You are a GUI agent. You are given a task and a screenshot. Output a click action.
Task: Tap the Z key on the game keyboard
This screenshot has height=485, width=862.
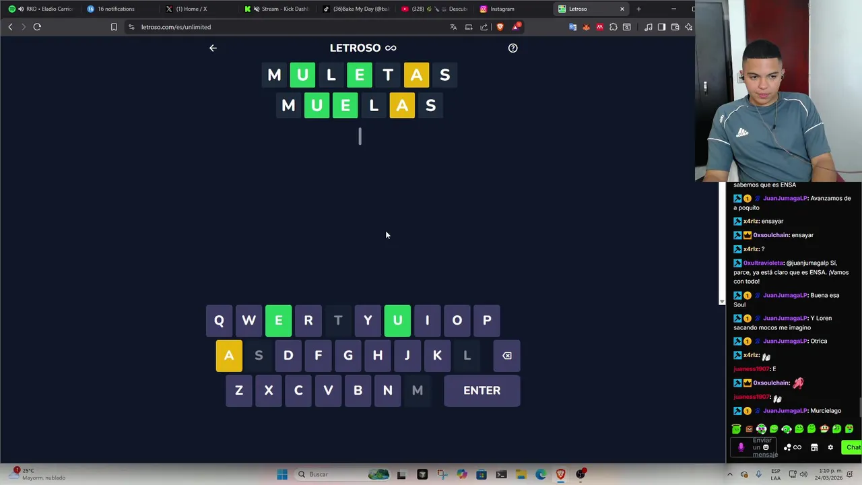tap(238, 391)
